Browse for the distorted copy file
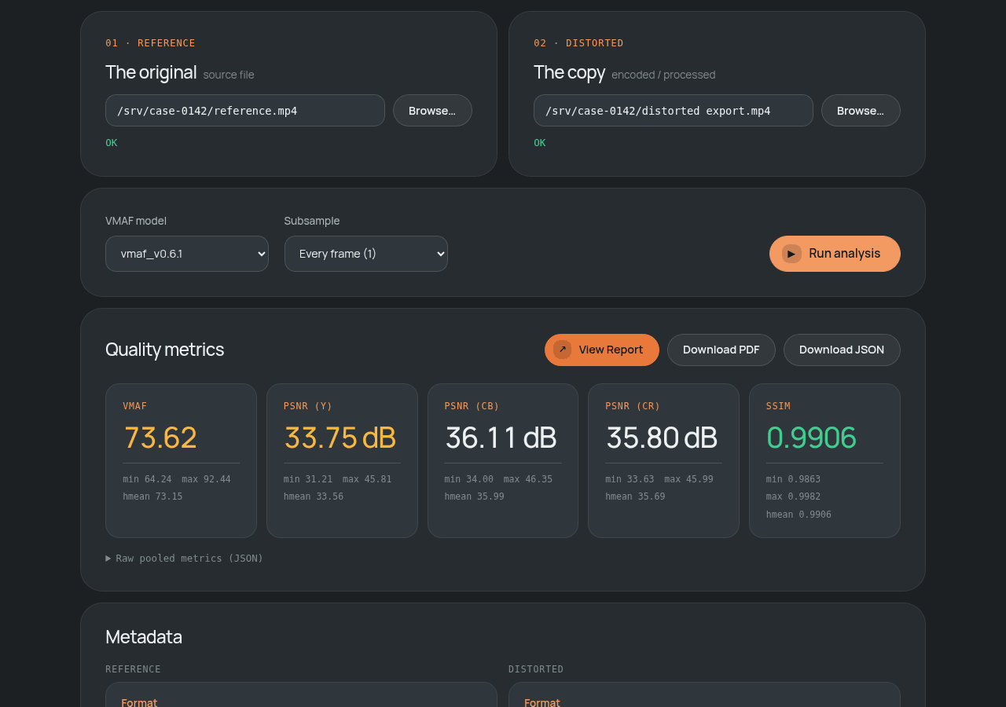The width and height of the screenshot is (1006, 707). 861,111
